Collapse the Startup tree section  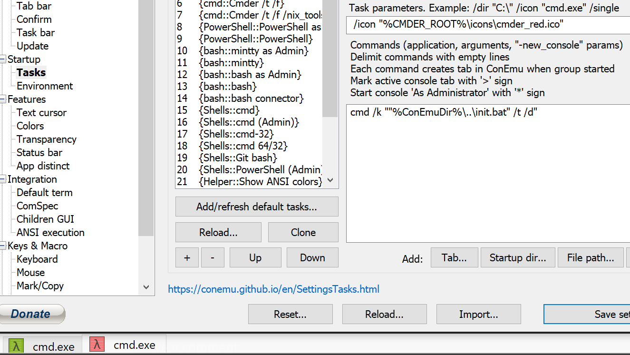click(2, 59)
